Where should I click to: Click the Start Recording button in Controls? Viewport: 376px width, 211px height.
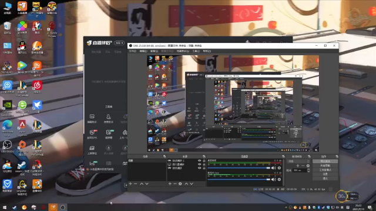point(325,165)
